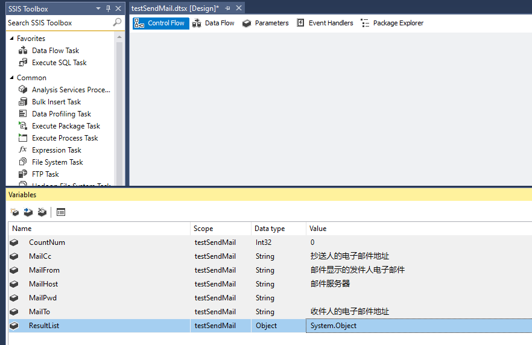Collapse the Favorites section
Screen dimensions: 532x345
point(12,39)
